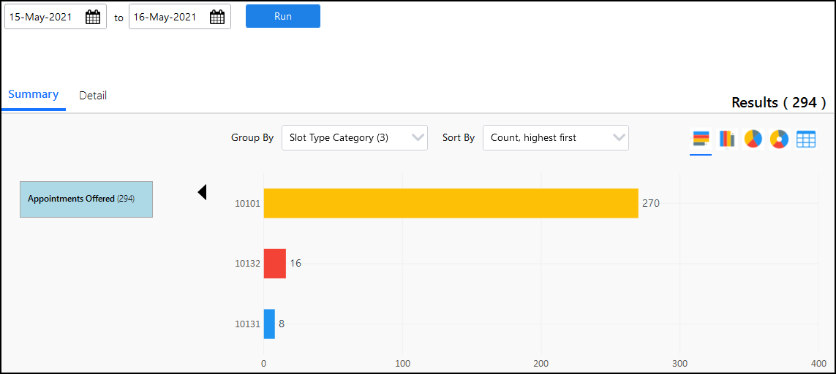This screenshot has width=836, height=374.
Task: Open the Group By dropdown
Action: click(354, 137)
